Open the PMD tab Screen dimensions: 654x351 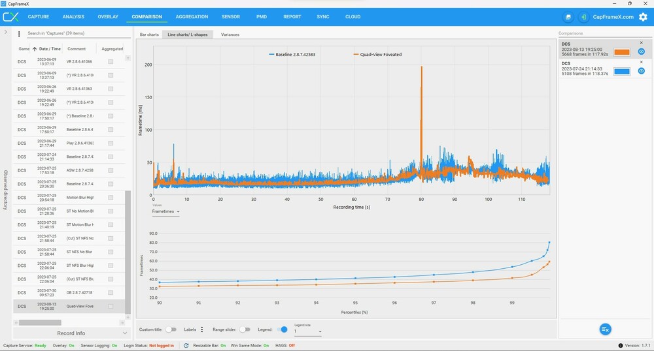(262, 17)
